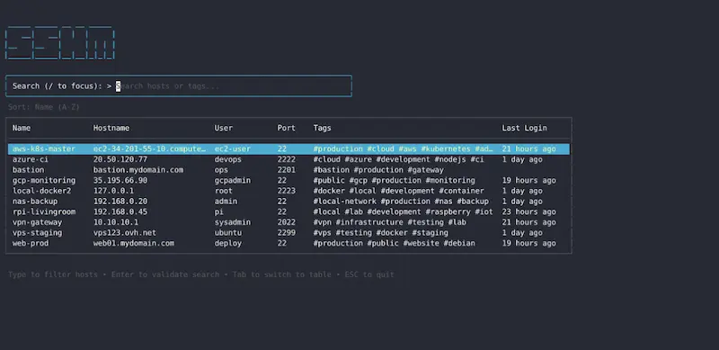Click user ec2-user
Screen dimensions: 719x350
pos(233,148)
